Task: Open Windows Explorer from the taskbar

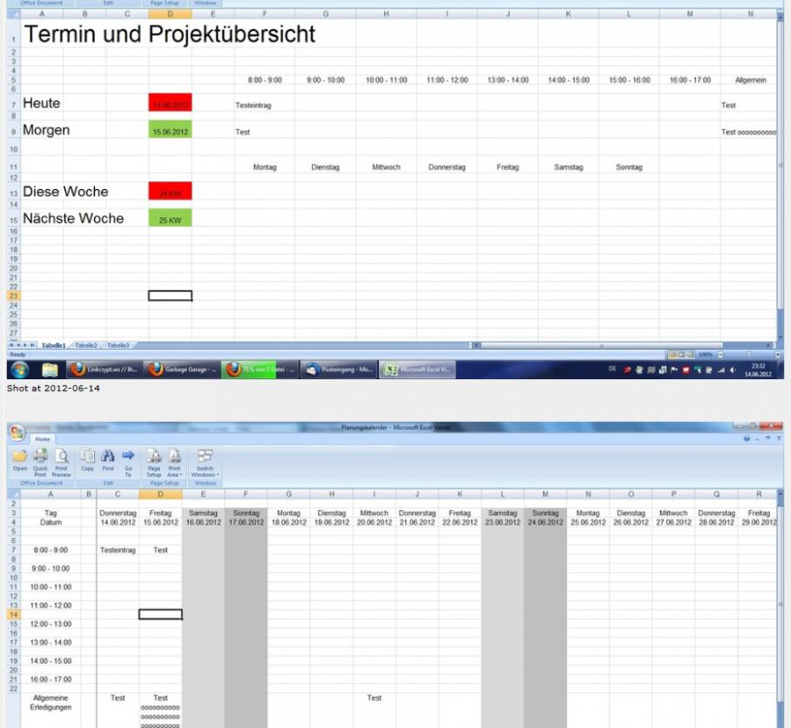Action: coord(50,370)
